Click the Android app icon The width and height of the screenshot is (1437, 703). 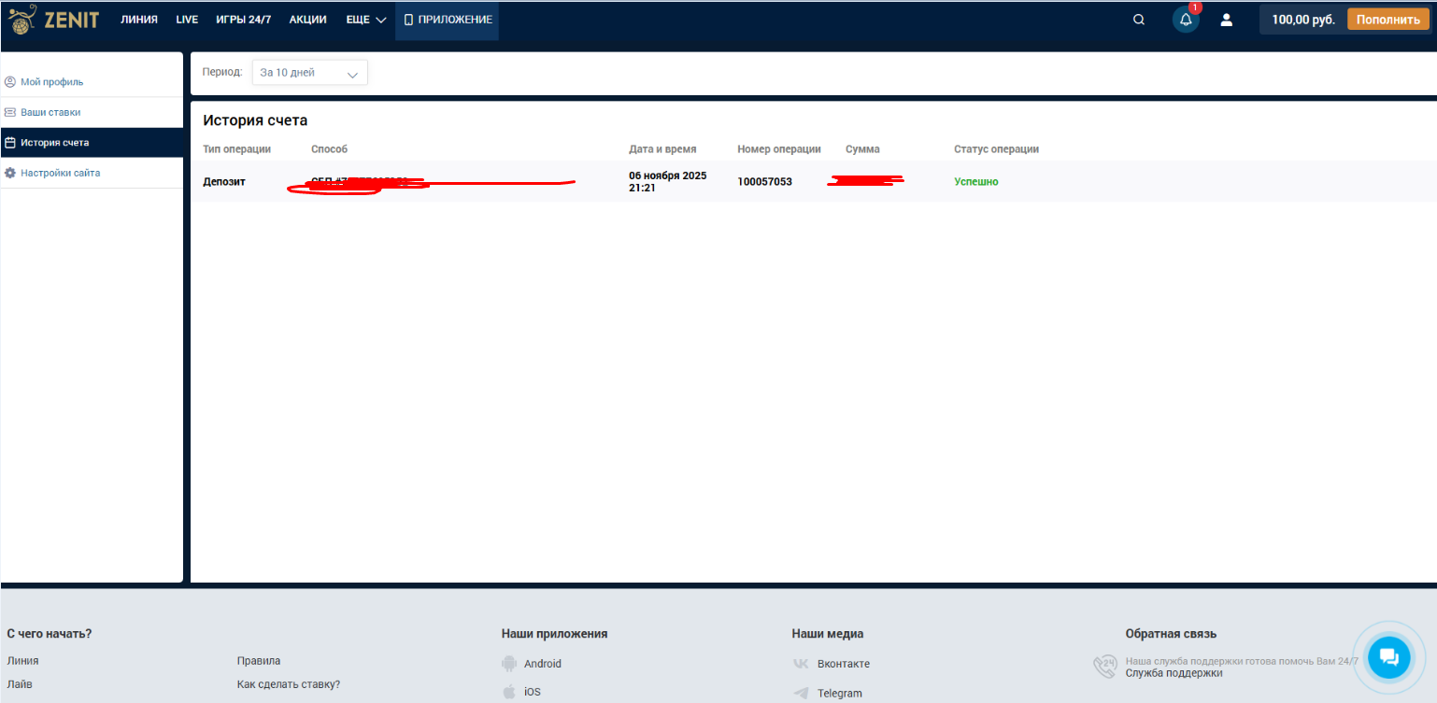(x=509, y=664)
